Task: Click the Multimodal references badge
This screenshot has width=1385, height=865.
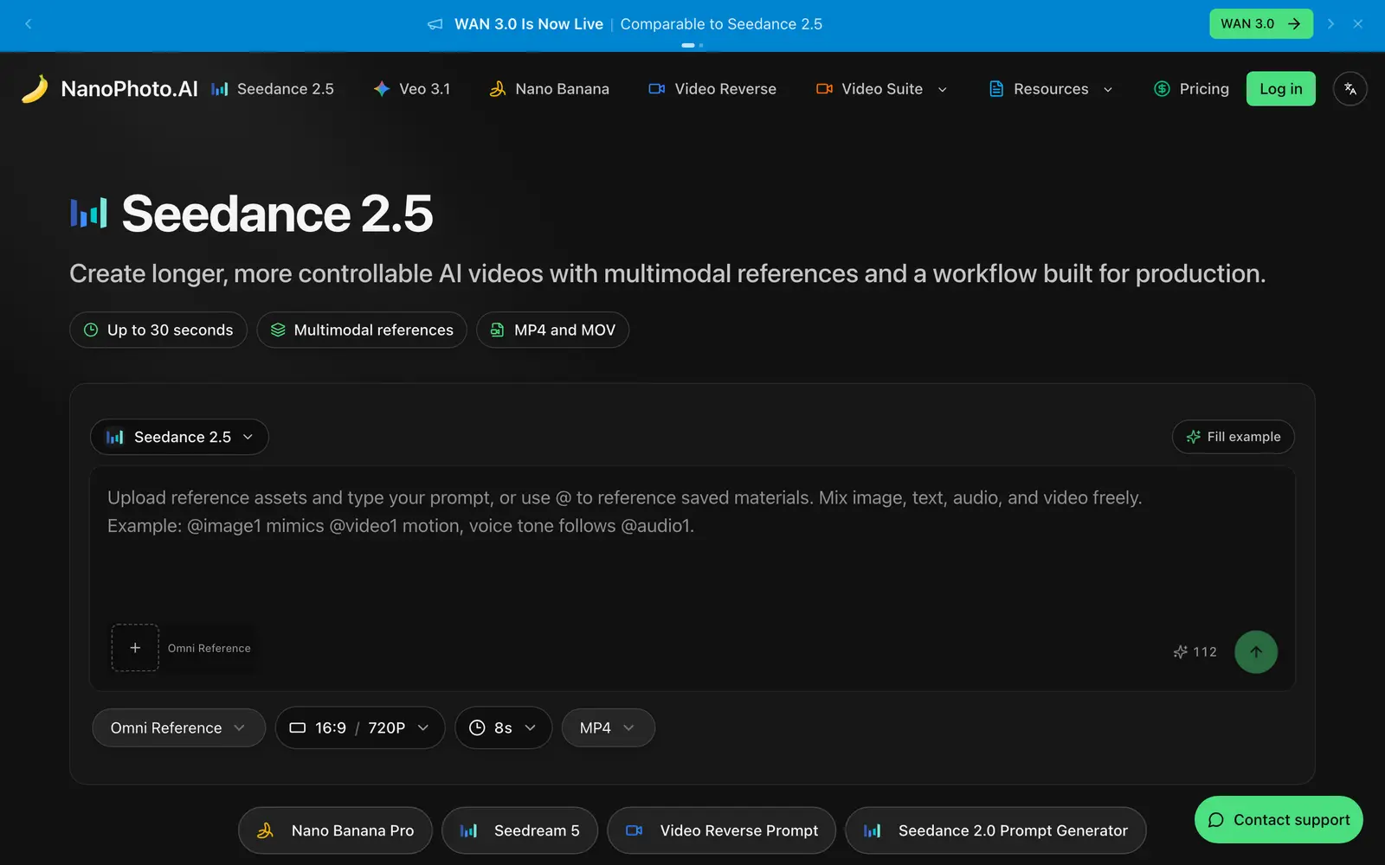Action: click(x=362, y=330)
